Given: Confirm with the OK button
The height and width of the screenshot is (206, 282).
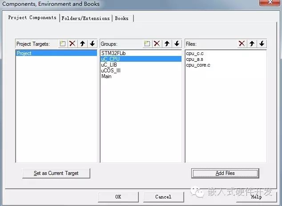Looking at the screenshot, I should click(x=118, y=197).
